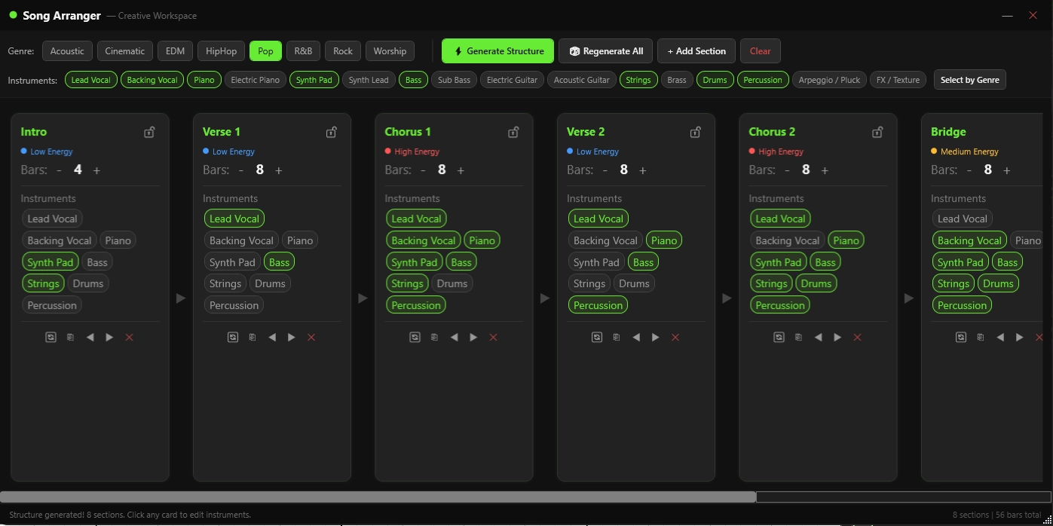Toggle the lock icon on Chorus 2 card
The width and height of the screenshot is (1053, 526).
[877, 132]
